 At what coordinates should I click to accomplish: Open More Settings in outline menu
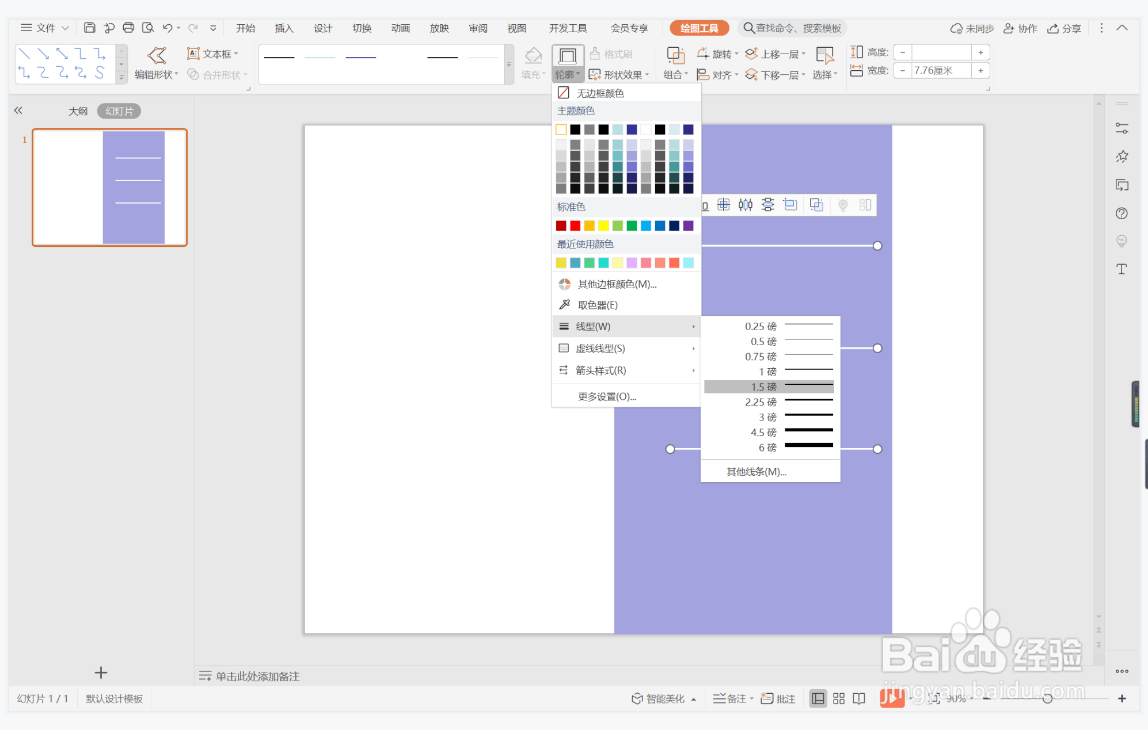click(607, 396)
